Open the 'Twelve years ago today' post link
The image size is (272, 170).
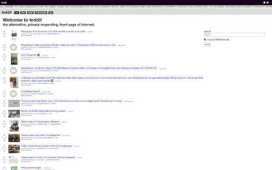tap(41, 135)
